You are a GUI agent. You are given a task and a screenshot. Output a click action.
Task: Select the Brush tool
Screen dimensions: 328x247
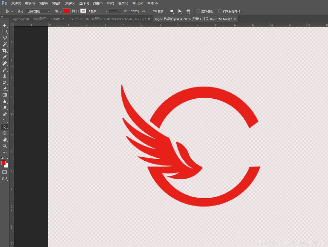[x=5, y=70]
